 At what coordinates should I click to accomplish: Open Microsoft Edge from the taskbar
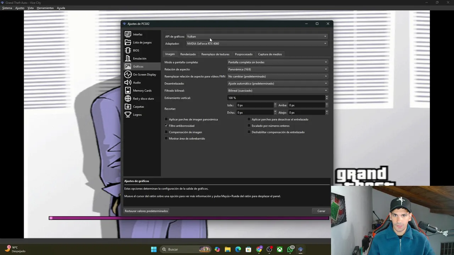pos(238,249)
